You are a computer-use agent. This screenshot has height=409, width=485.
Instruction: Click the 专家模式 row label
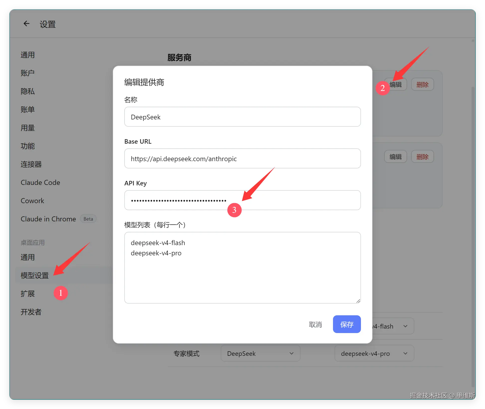[186, 354]
